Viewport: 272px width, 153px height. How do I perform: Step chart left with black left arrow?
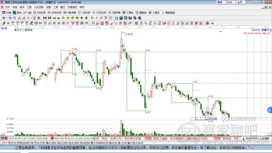pos(54,18)
